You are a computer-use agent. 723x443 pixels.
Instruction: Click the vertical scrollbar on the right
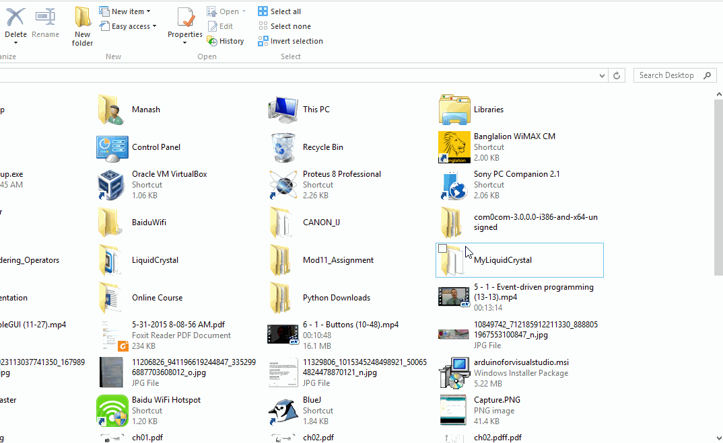tap(718, 188)
